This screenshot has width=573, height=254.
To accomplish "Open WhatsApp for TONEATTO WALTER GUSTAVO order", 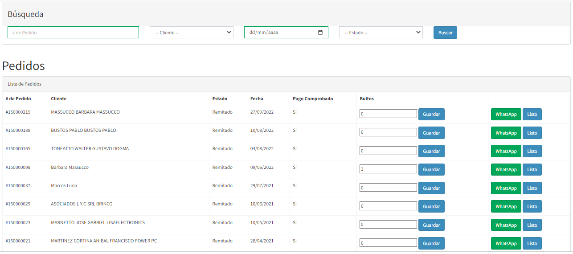I will (x=506, y=152).
